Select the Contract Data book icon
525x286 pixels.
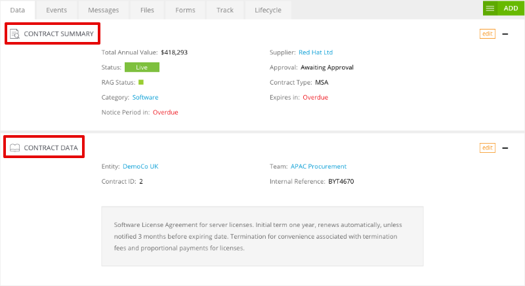pos(14,148)
